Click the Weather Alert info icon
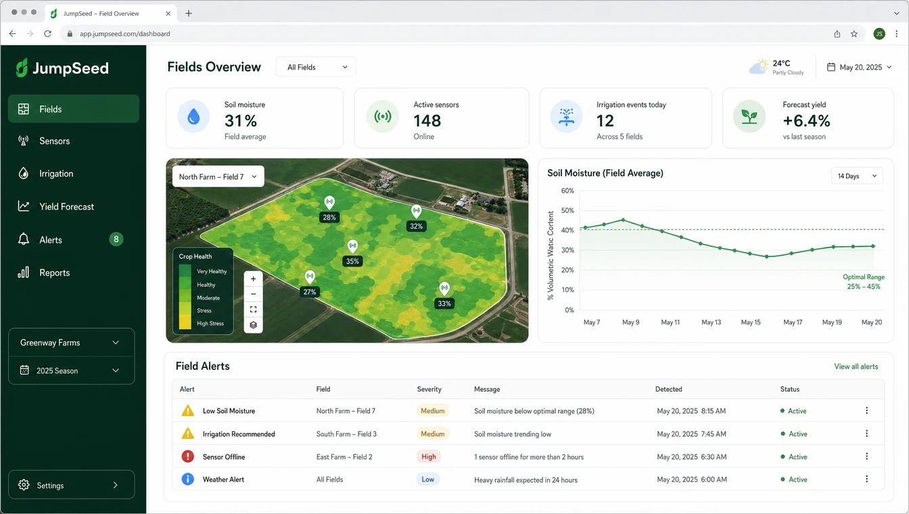This screenshot has width=909, height=514. point(188,480)
